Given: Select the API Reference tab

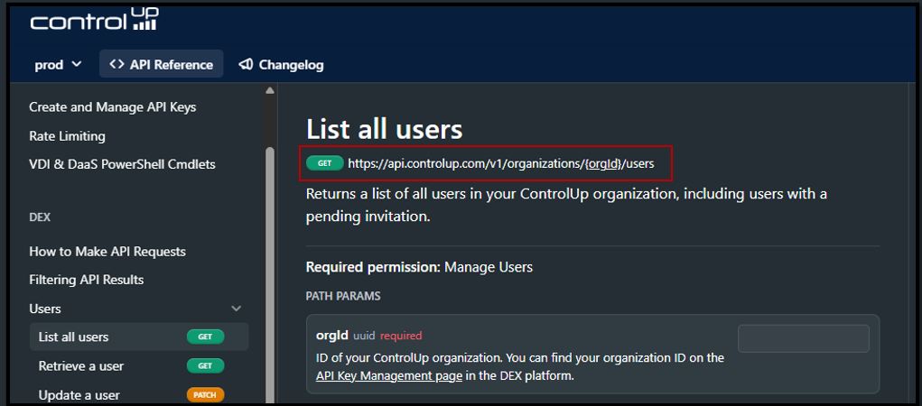Looking at the screenshot, I should tap(161, 65).
